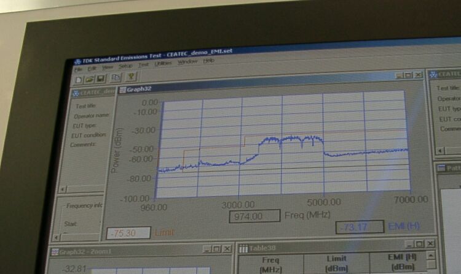Click the Table38 window title icon
Viewport: 461px width, 274px height.
coord(243,249)
